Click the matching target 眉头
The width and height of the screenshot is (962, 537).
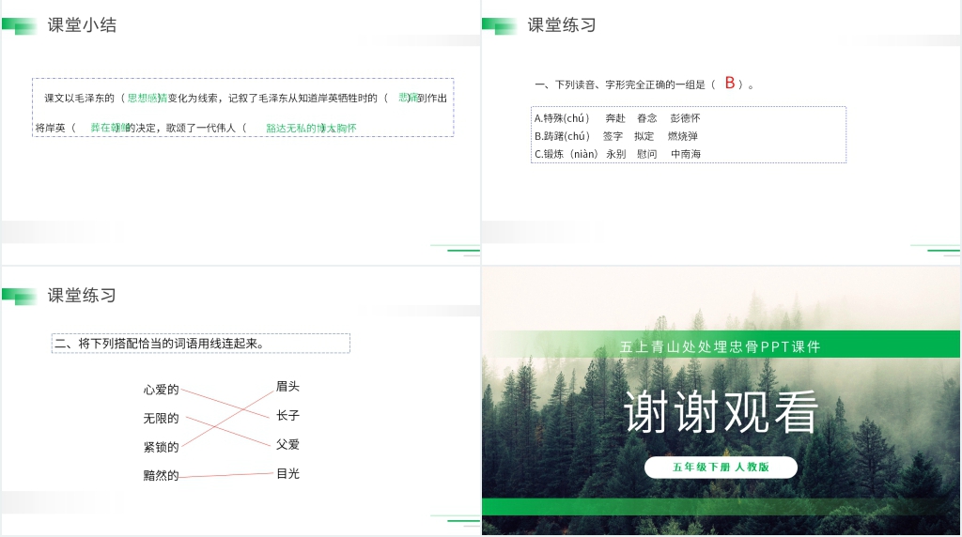(287, 386)
